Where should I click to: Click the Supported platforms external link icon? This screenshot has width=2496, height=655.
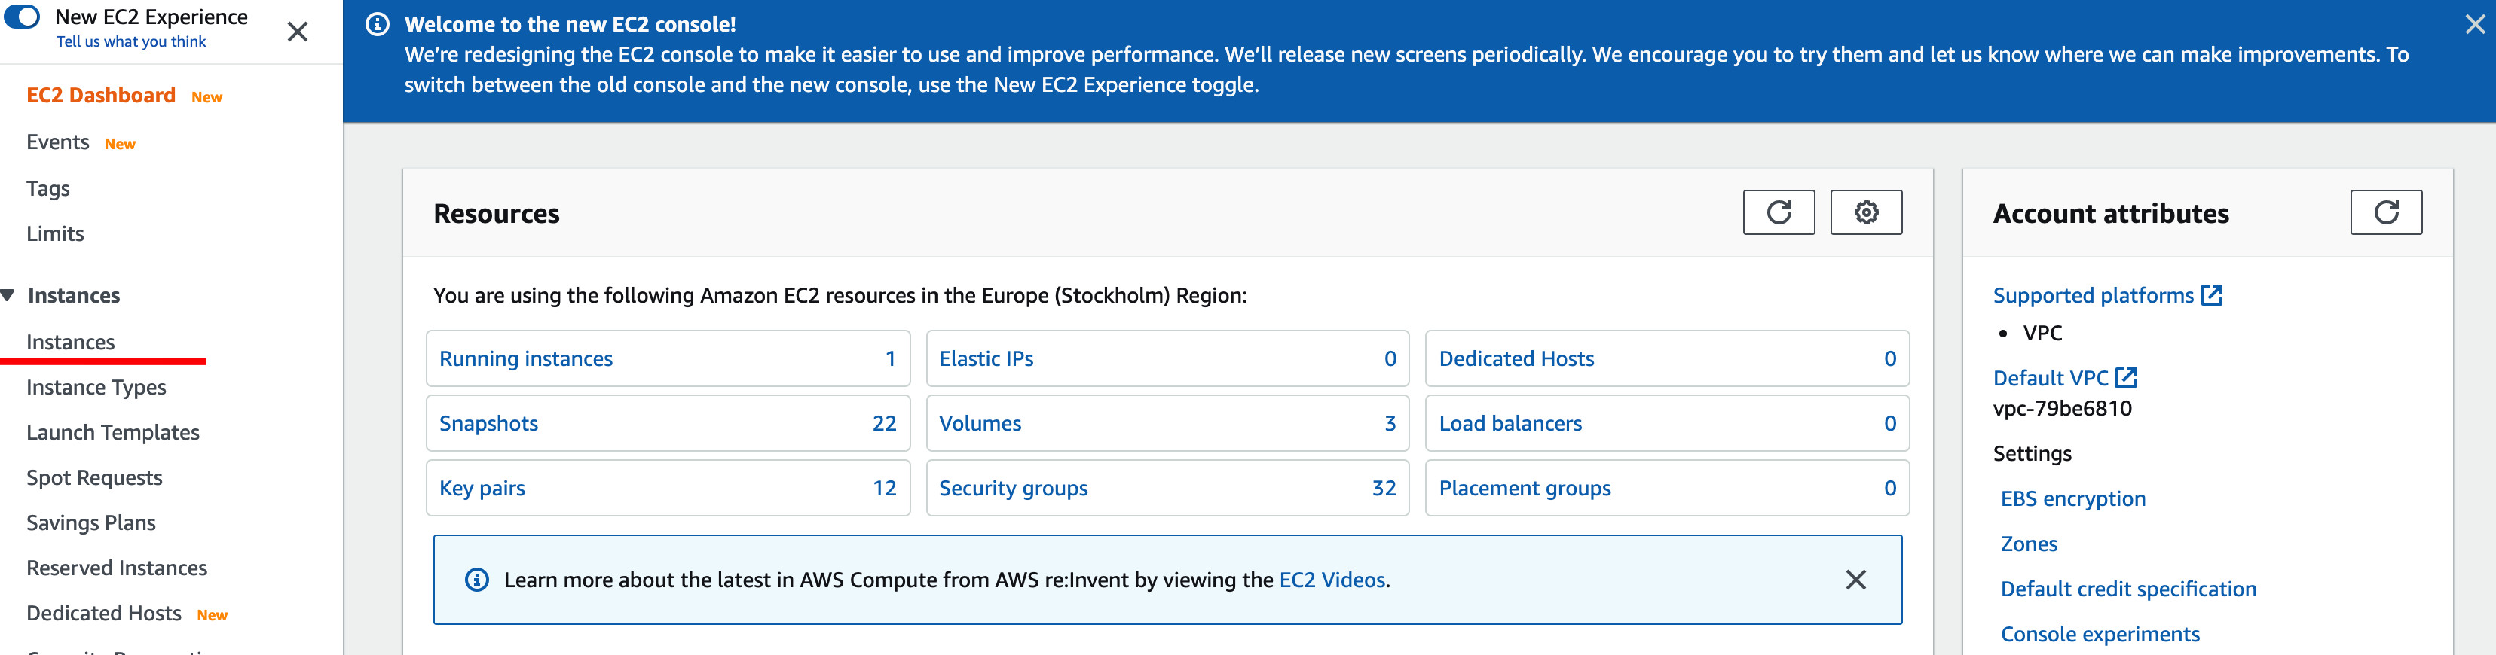pos(2212,295)
